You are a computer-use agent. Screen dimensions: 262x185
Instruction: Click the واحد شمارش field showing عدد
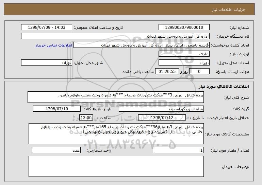[x=56, y=150]
